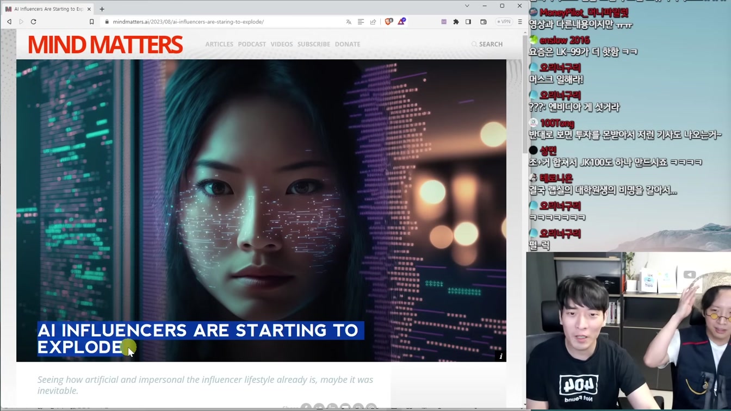Click the highlighted headline 'AI INFLUENCERS ARE STARTING TO EXPLODE'
Image resolution: width=731 pixels, height=411 pixels.
click(200, 339)
